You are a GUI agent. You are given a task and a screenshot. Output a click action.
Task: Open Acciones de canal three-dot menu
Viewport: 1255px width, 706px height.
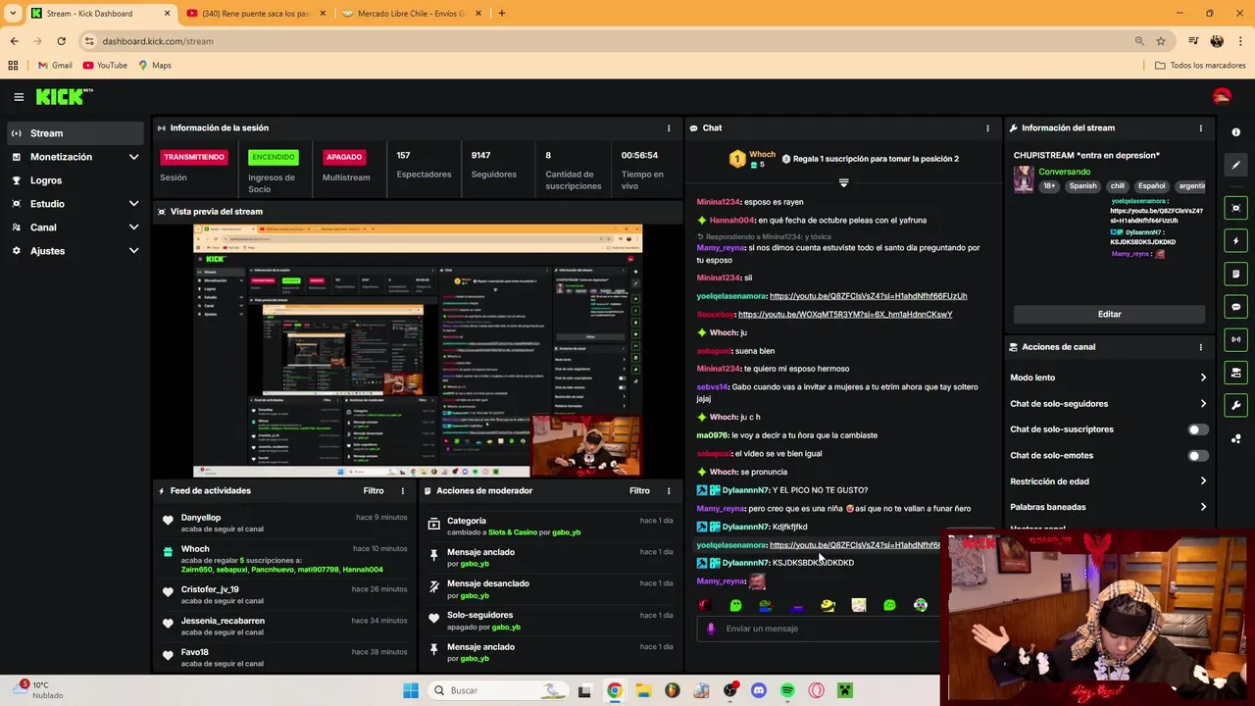1200,347
